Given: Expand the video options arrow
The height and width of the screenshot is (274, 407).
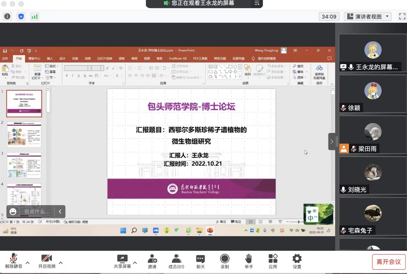Looking at the screenshot, I should [x=61, y=263].
